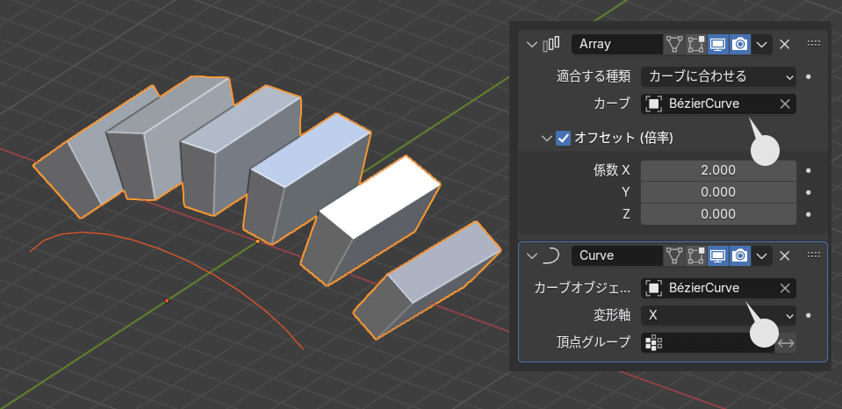Screen dimensions: 842x409
Task: Remove the Curve modifier
Action: coord(785,255)
